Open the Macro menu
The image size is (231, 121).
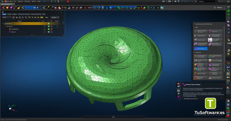coord(34,1)
